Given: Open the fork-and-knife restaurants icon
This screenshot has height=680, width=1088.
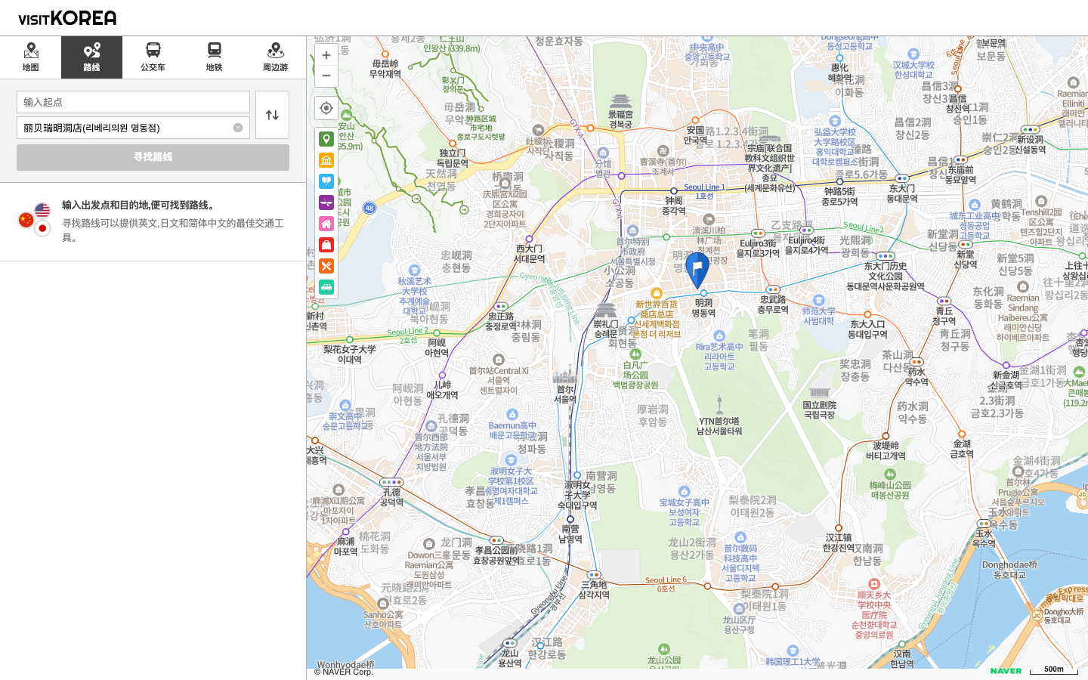Looking at the screenshot, I should 326,266.
